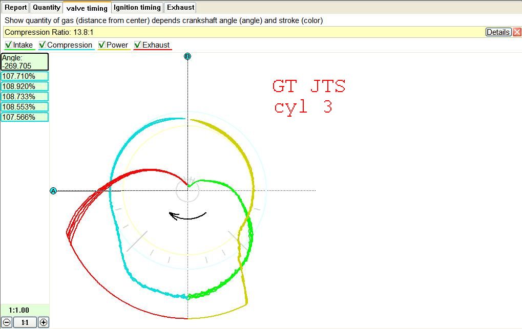Click the Compression Ratio: 13.8:1 text

pyautogui.click(x=49, y=32)
